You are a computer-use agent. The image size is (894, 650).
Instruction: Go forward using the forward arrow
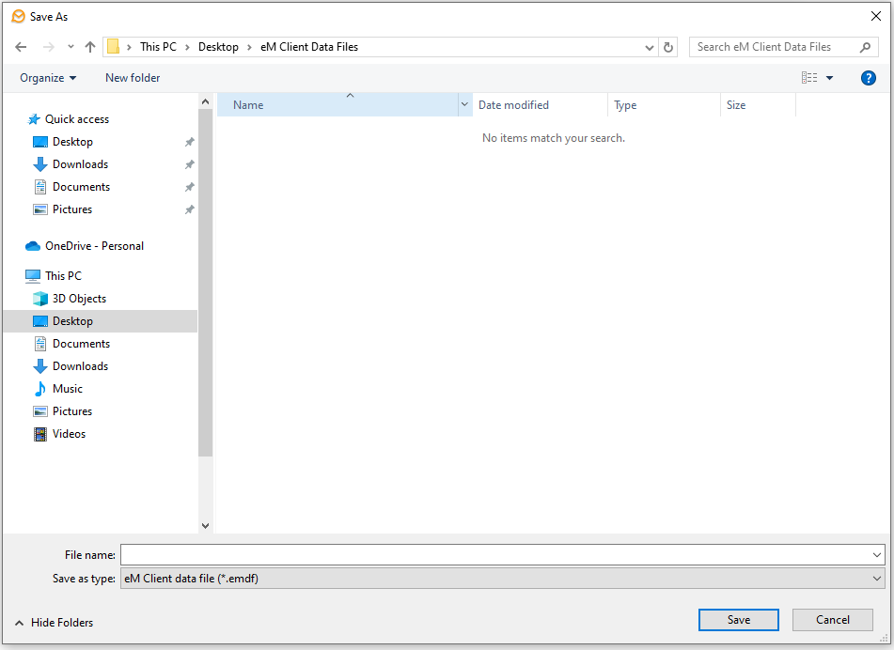click(49, 47)
